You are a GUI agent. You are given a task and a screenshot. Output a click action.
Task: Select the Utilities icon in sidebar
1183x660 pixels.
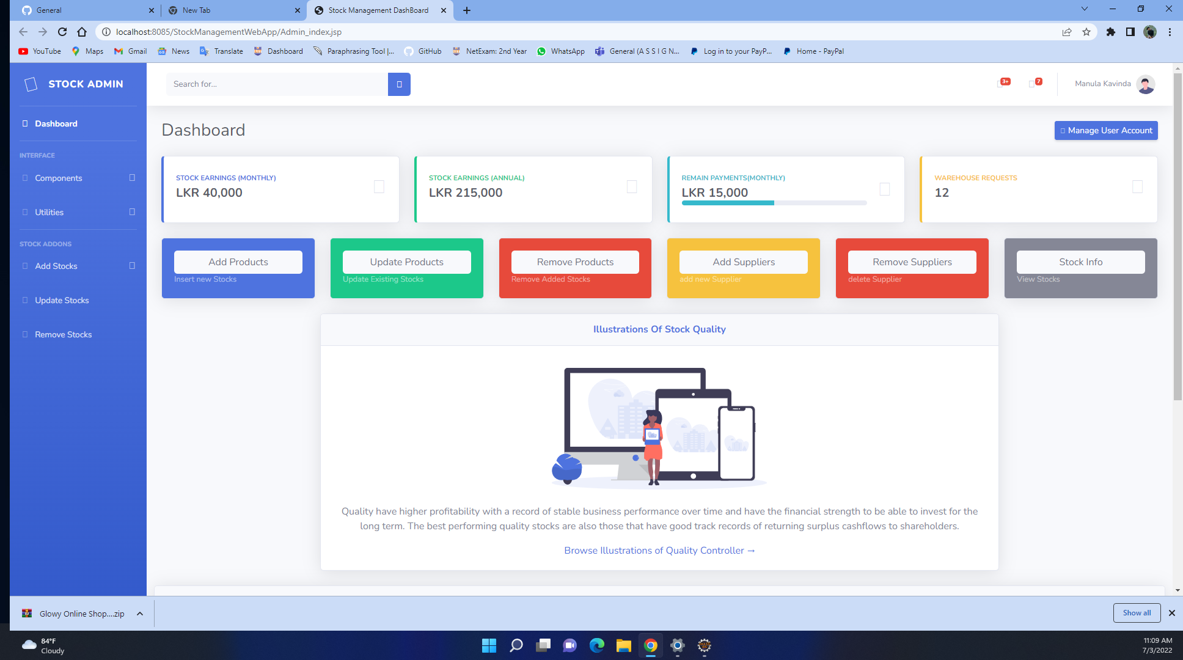24,212
